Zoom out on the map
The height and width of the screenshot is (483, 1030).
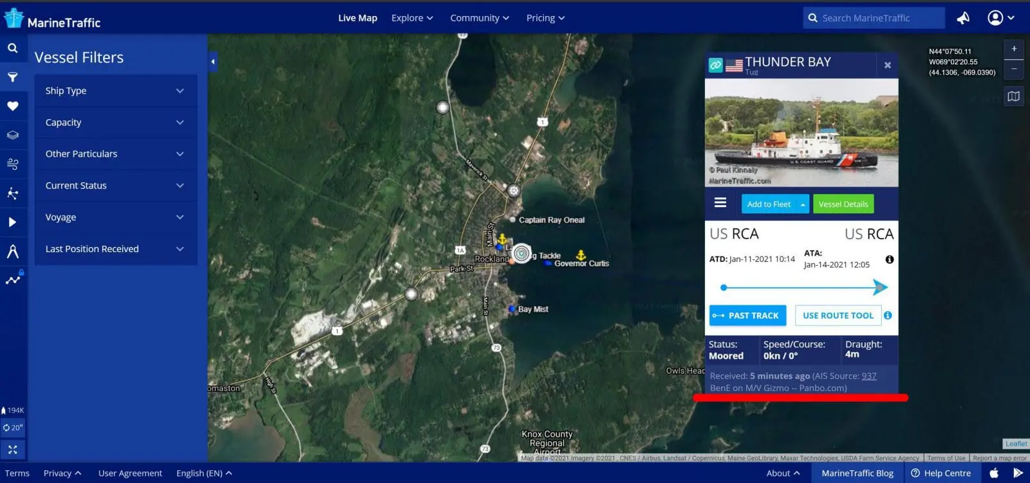tap(1014, 68)
